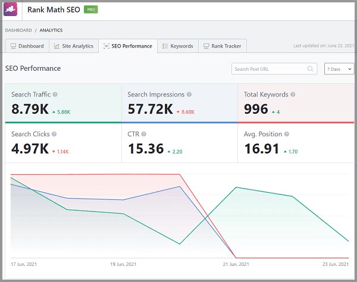Click Search Impressions help icon

click(189, 94)
